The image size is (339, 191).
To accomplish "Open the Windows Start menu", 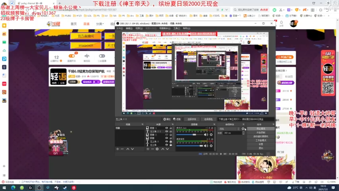I will [x=4, y=187].
